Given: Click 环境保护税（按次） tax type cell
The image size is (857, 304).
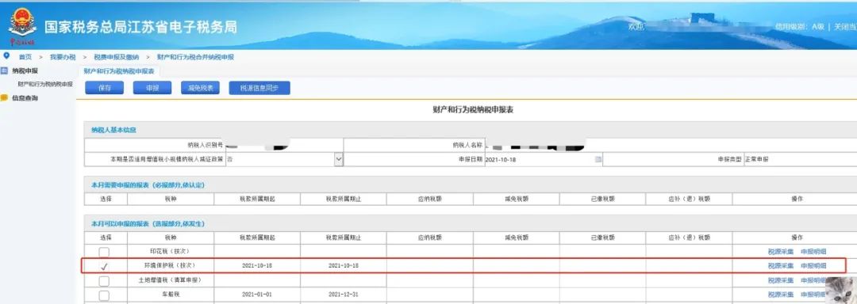Looking at the screenshot, I should pyautogui.click(x=171, y=266).
